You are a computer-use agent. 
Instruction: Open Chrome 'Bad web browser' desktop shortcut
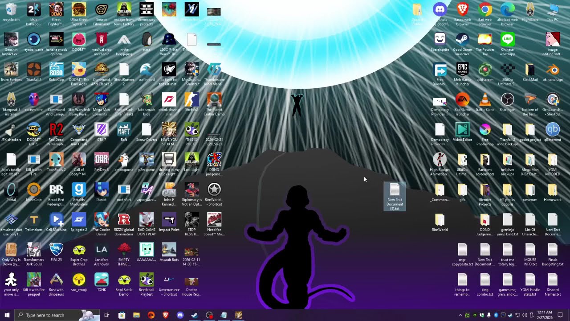(x=485, y=14)
